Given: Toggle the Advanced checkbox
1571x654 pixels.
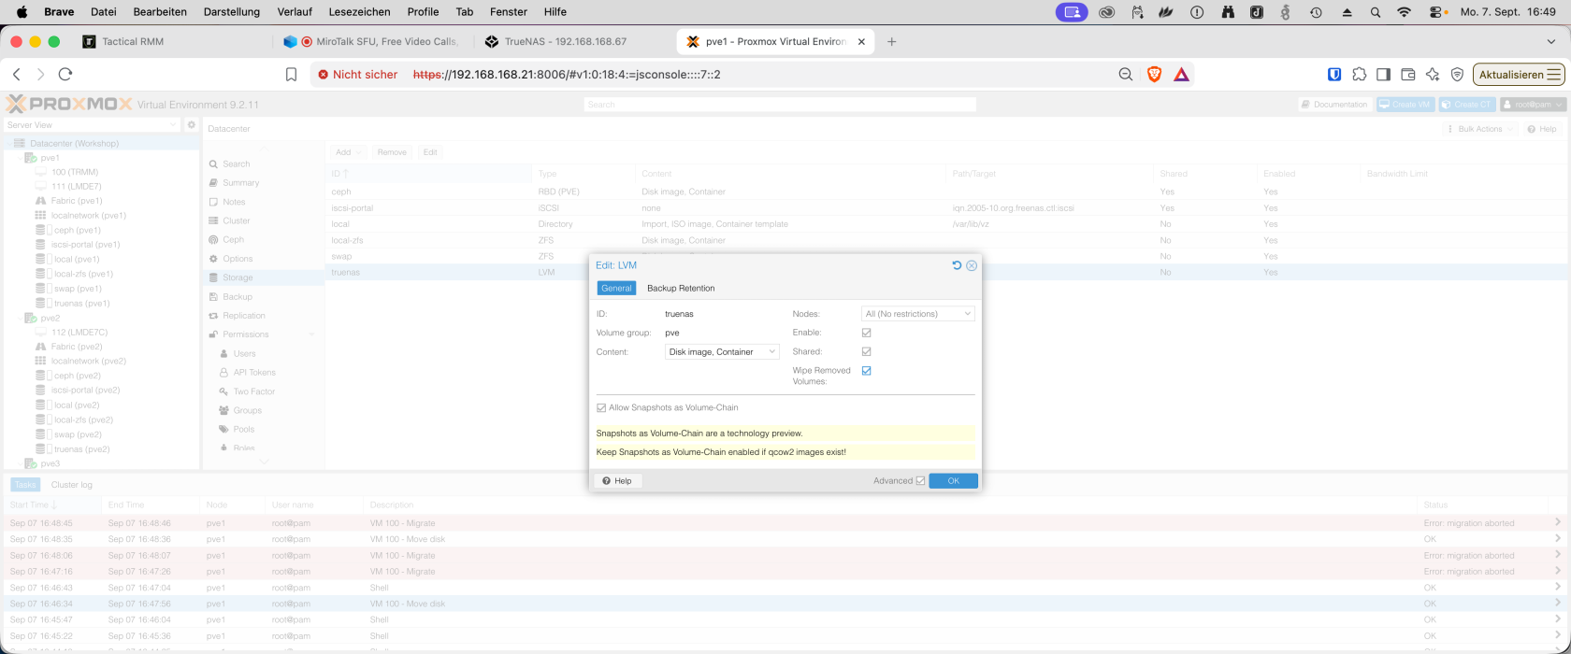Looking at the screenshot, I should tap(920, 480).
